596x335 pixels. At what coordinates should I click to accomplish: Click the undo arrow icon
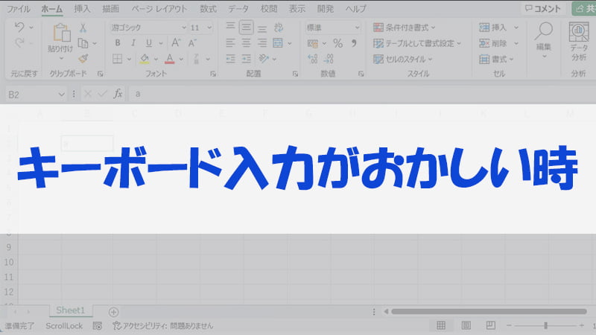(20, 28)
